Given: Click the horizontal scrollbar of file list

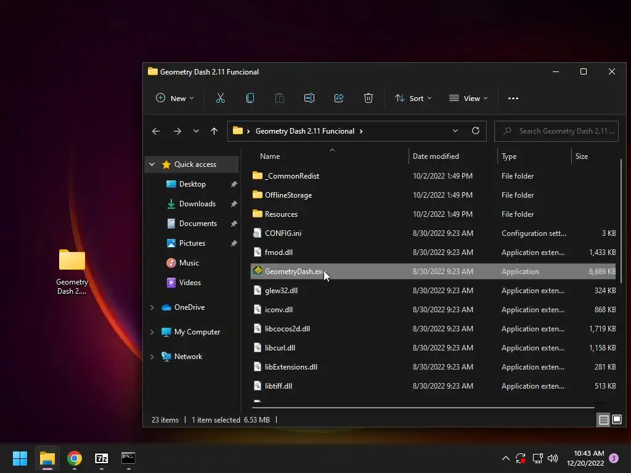Looking at the screenshot, I should pyautogui.click(x=423, y=408).
